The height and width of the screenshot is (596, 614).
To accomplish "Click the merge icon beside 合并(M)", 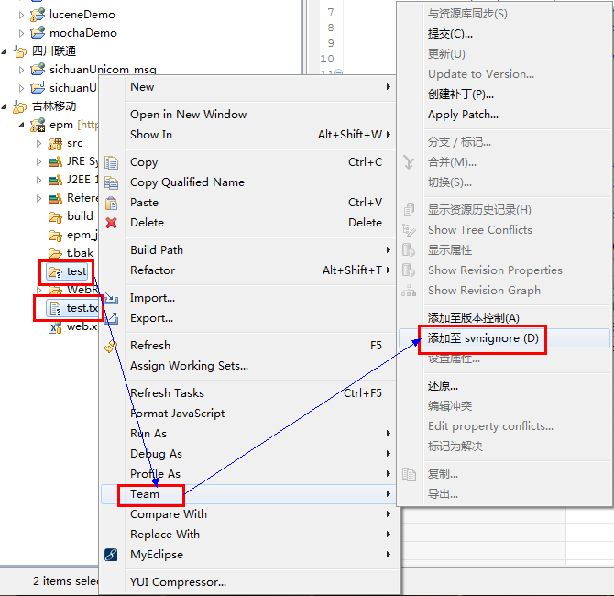I will point(409,162).
